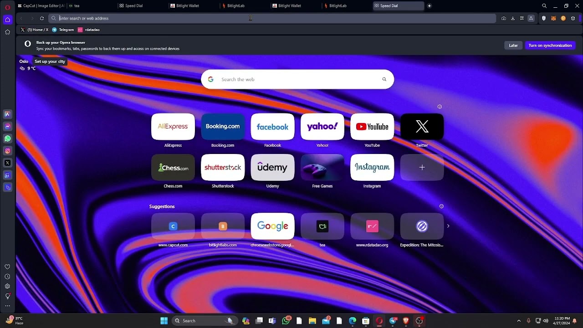
Task: Open sidebar tips lightbulb icon
Action: tap(7, 296)
